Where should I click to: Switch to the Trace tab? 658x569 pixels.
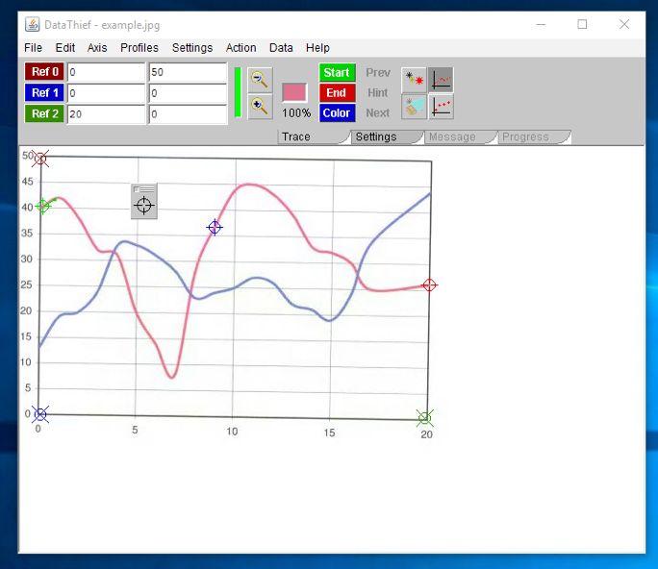(314, 137)
